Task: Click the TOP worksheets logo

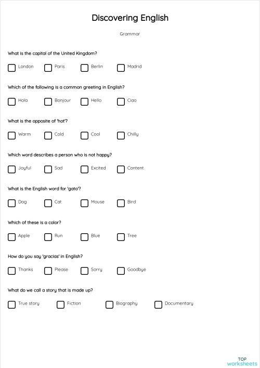Action: click(242, 361)
